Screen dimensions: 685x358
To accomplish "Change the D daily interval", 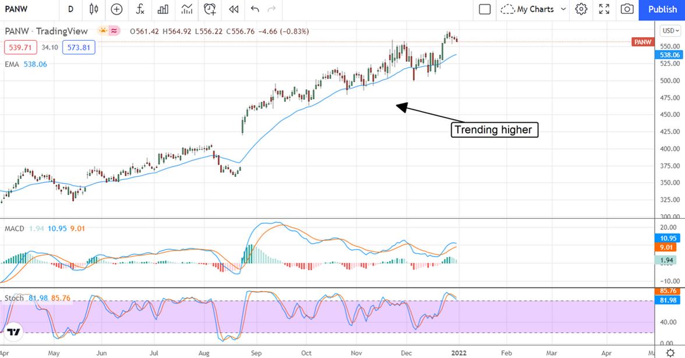I will point(71,9).
